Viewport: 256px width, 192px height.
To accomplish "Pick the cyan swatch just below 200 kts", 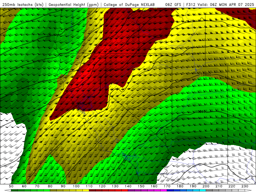I will tap(203, 190).
